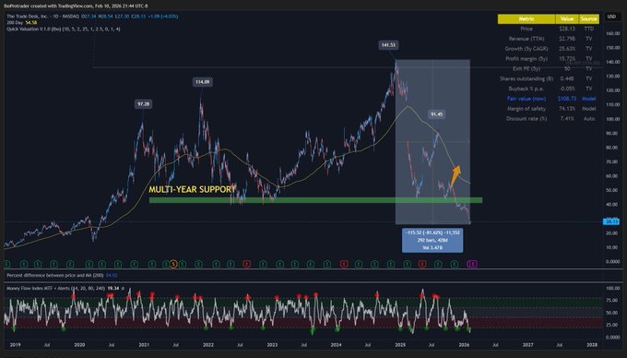Click the Margin of safety row label
The height and width of the screenshot is (358, 627).
526,109
